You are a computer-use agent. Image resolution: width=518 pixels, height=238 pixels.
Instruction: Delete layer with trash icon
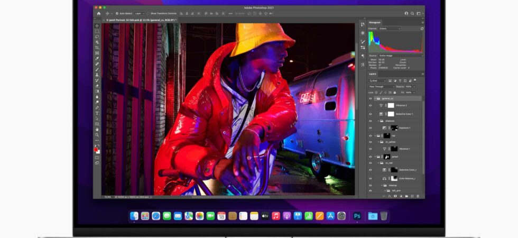tap(418, 196)
